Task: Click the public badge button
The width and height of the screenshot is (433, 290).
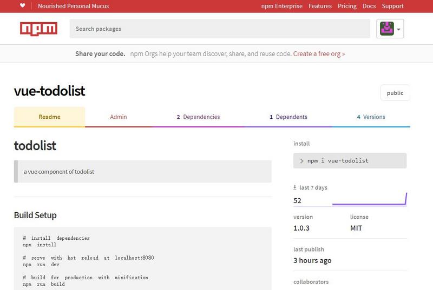Action: coord(395,93)
